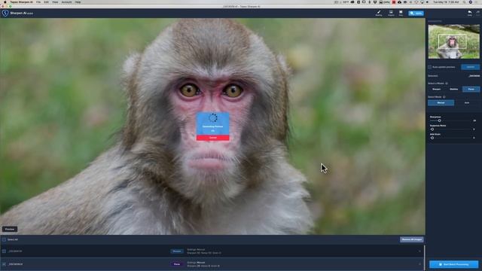Click the Update preview button
The height and width of the screenshot is (271, 482).
coord(470,67)
